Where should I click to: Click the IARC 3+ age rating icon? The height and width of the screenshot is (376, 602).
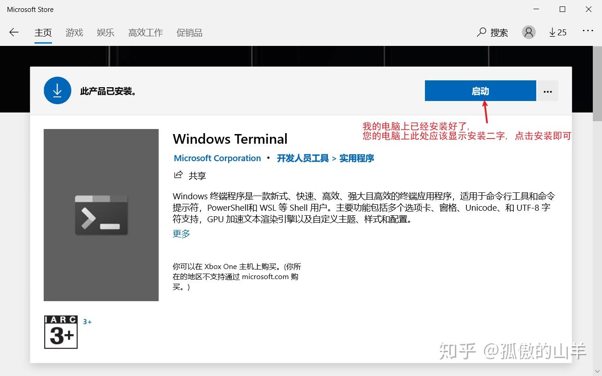coord(61,332)
